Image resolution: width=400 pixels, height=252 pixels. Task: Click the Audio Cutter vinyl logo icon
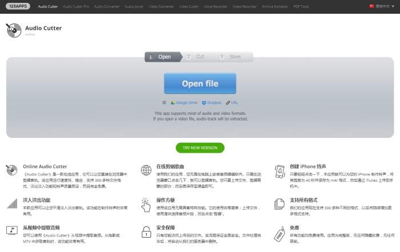(x=14, y=30)
